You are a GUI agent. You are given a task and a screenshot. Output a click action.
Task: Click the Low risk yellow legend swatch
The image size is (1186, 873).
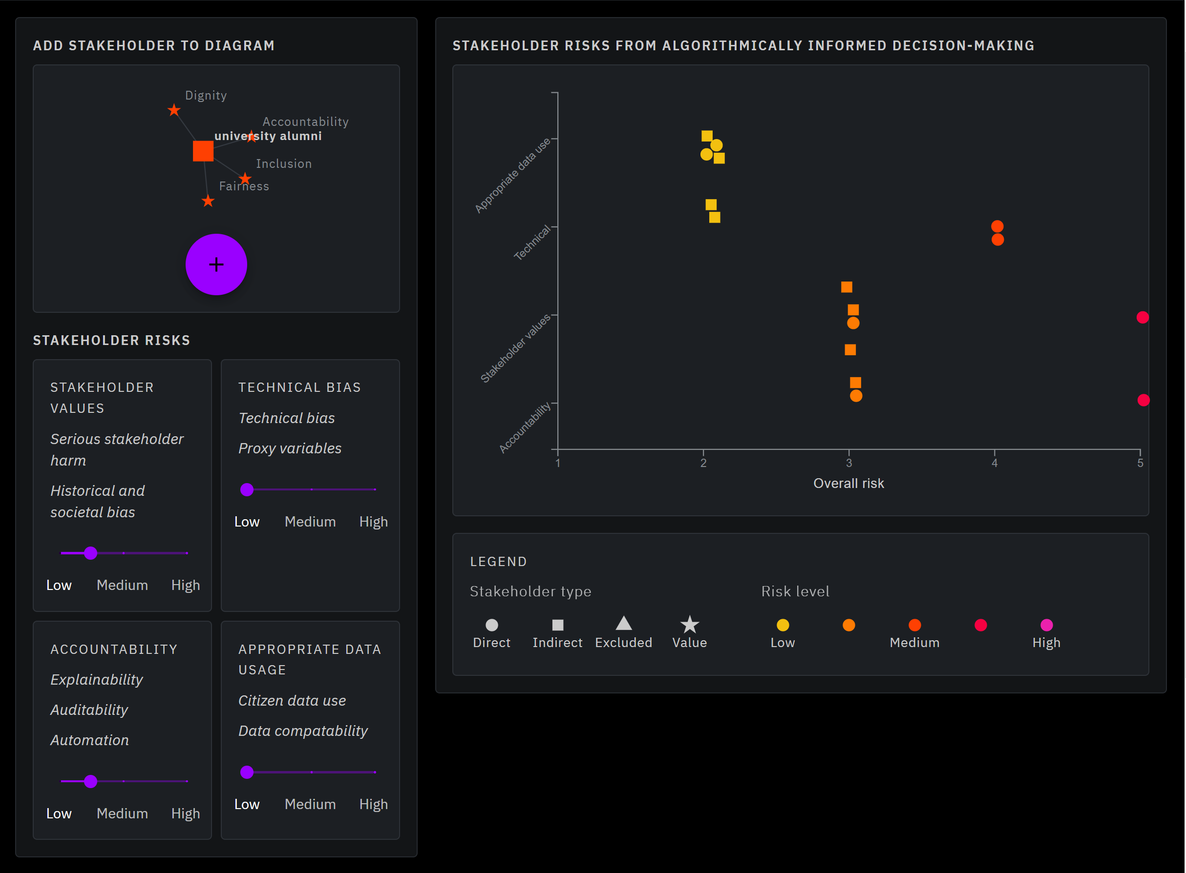(783, 625)
